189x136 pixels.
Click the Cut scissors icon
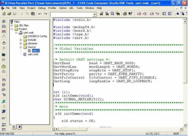[22, 14]
